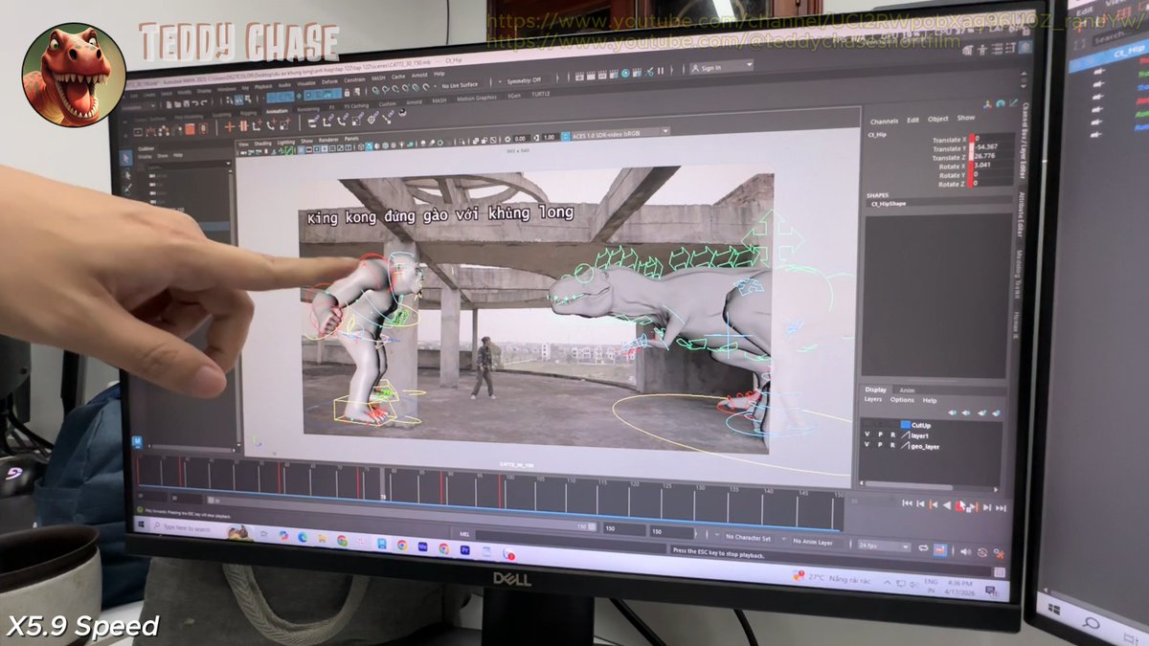Open the viewport Lighting menu

[286, 143]
